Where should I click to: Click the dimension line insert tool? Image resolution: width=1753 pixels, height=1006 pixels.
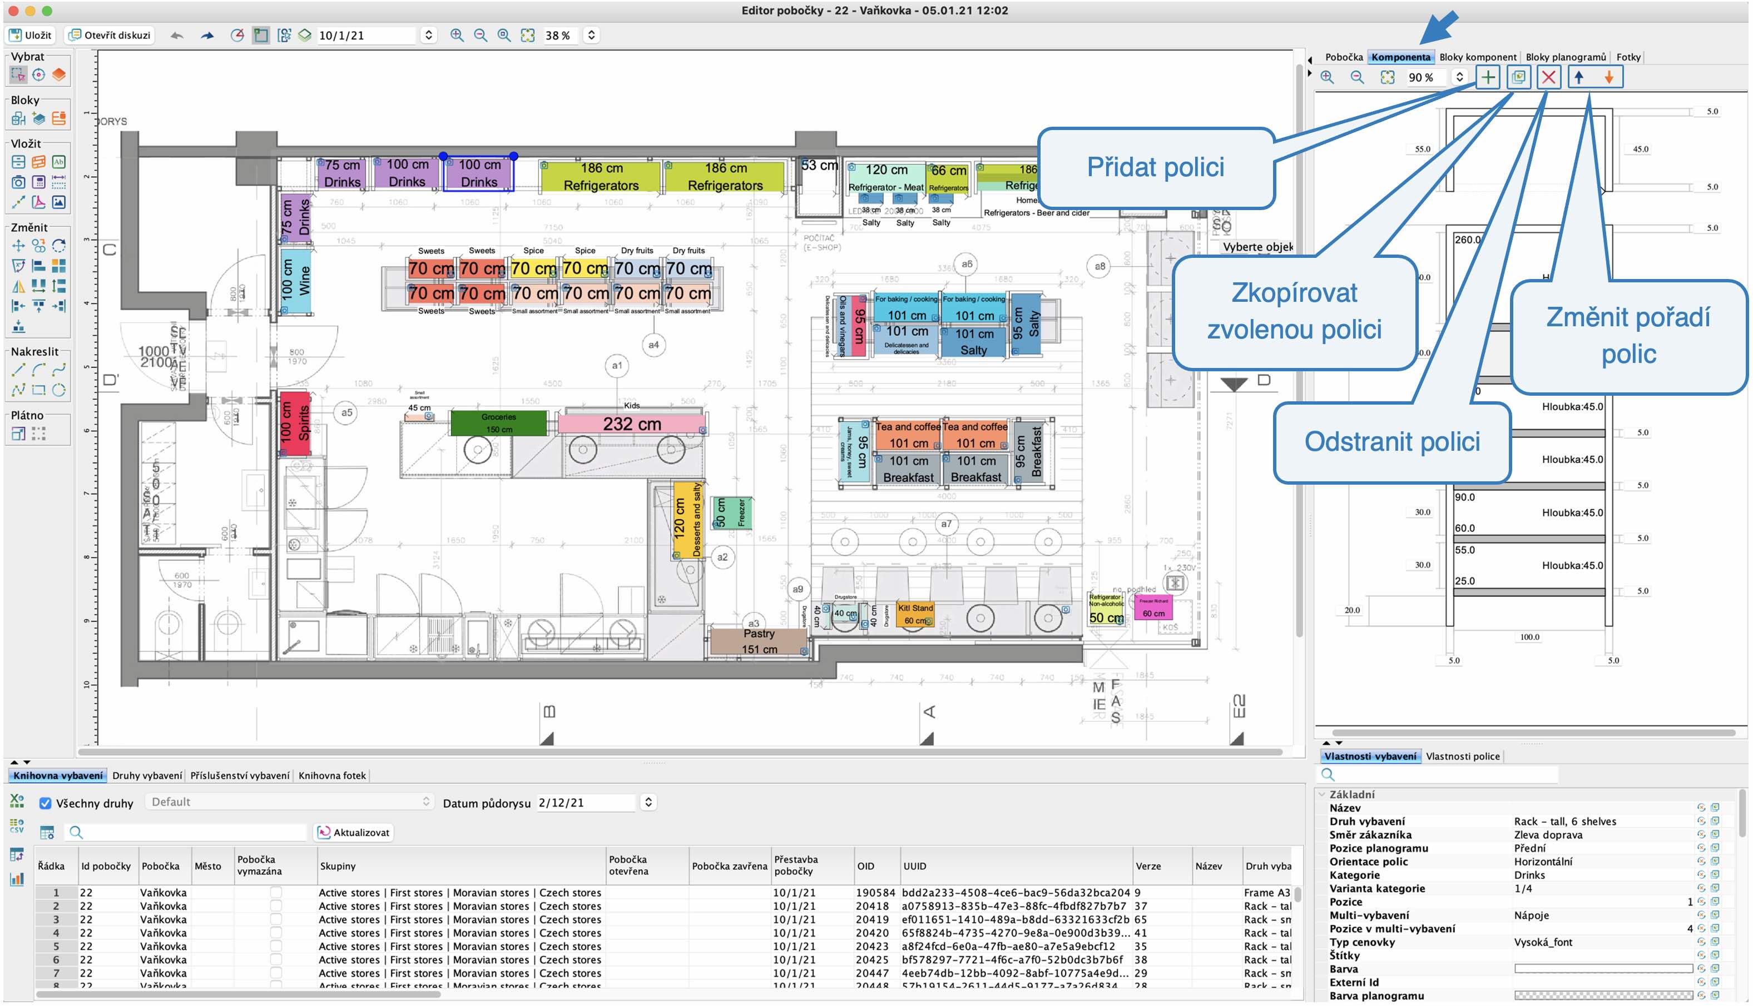(59, 182)
